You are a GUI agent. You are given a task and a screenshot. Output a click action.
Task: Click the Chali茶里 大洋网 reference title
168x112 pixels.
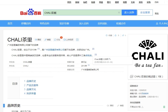tap(101, 59)
